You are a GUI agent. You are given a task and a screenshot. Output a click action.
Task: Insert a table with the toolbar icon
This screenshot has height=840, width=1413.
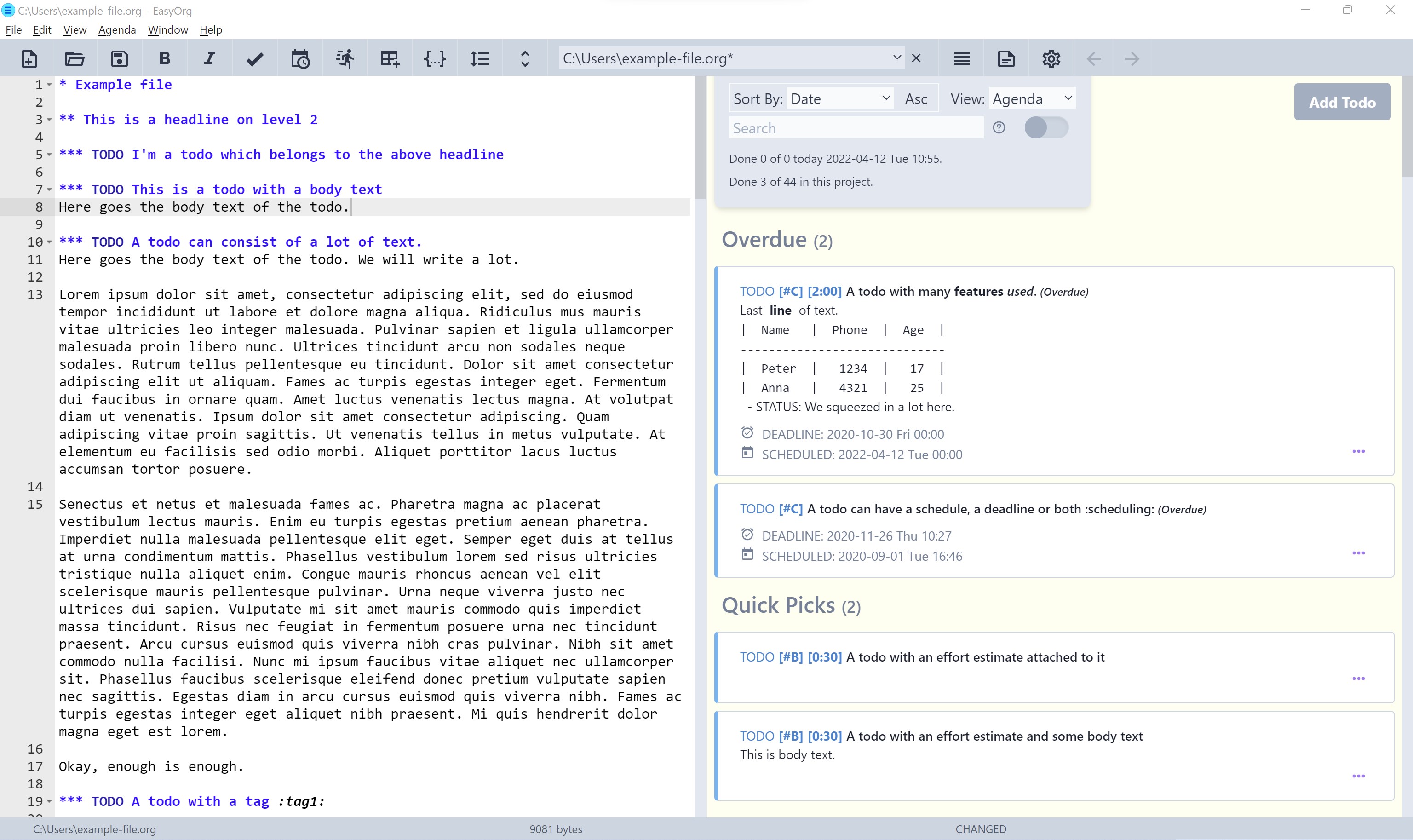pos(390,58)
